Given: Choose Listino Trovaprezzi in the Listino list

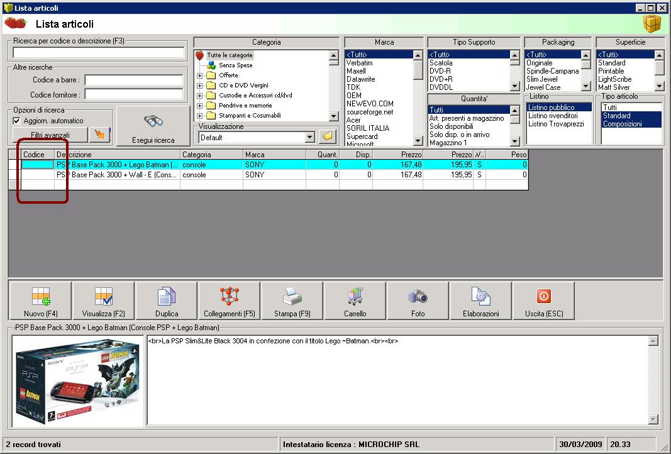Looking at the screenshot, I should pos(556,124).
